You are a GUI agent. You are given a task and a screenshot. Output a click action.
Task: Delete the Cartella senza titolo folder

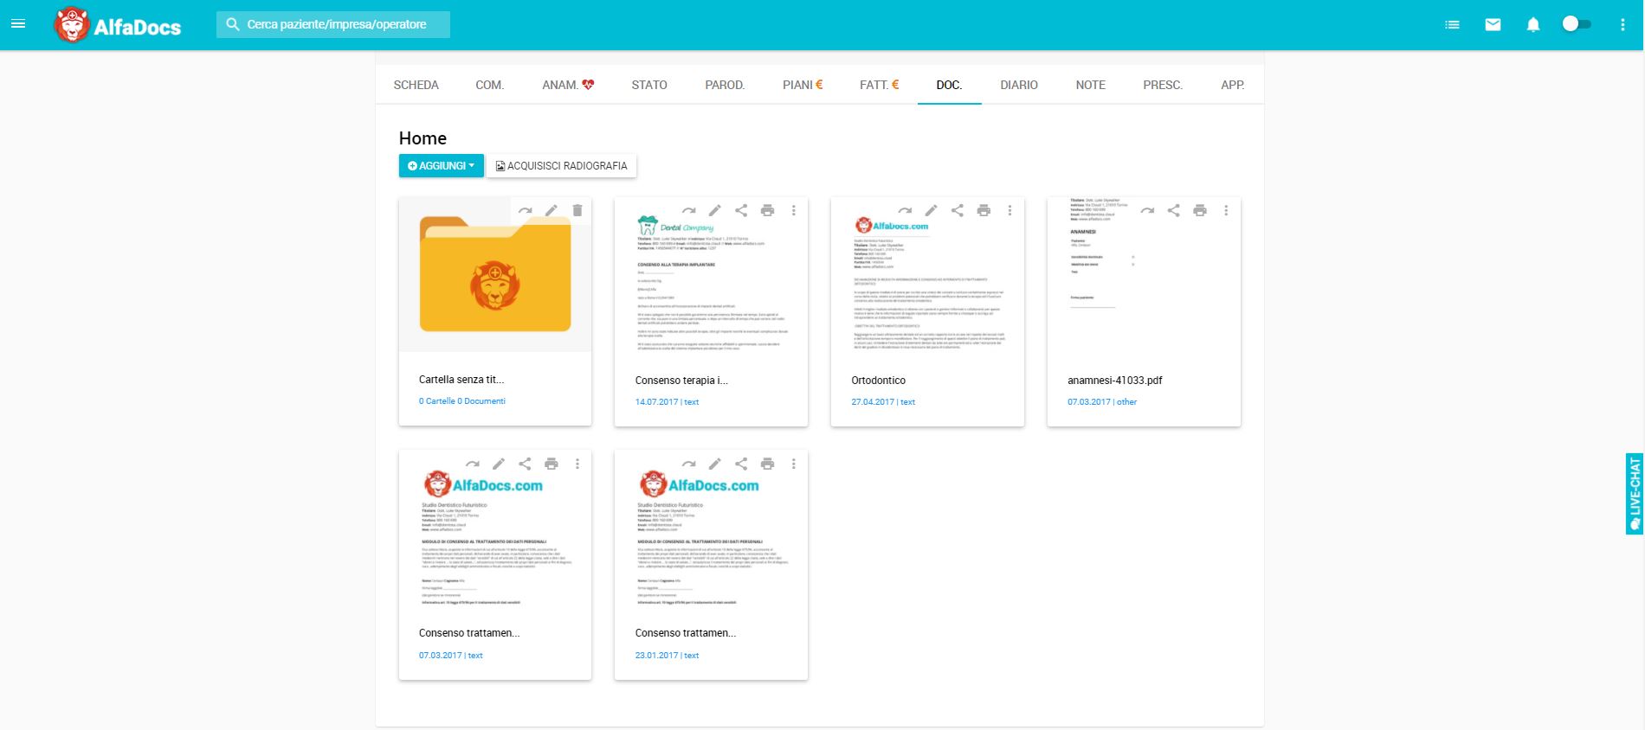577,210
